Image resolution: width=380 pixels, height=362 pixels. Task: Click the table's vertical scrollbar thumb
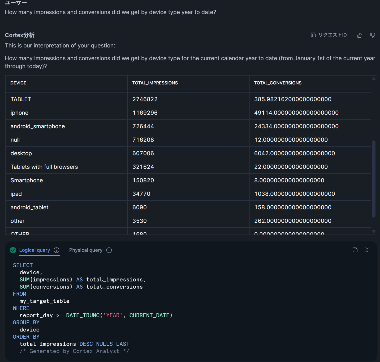374,179
